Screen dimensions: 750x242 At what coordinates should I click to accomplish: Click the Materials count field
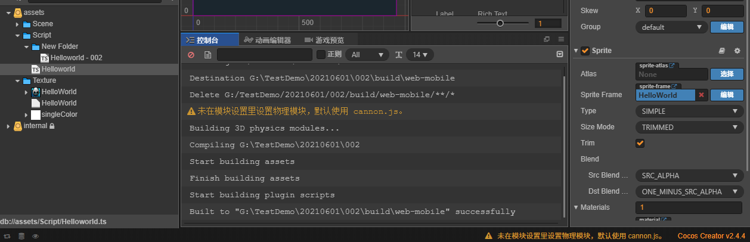pyautogui.click(x=689, y=207)
